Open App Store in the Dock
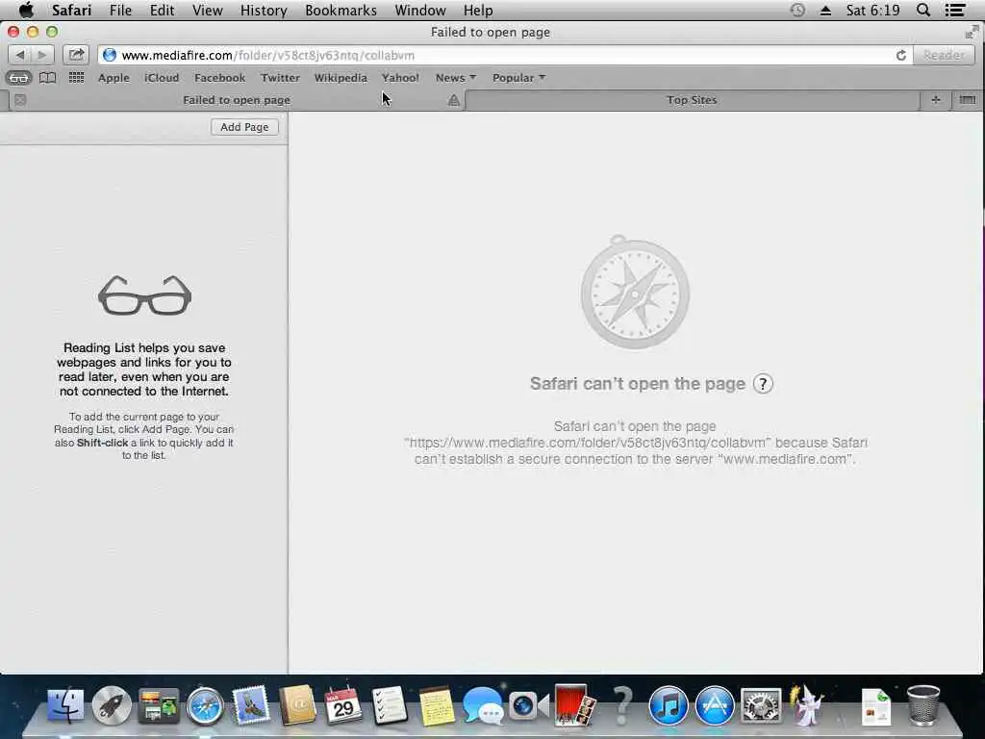 pyautogui.click(x=715, y=705)
